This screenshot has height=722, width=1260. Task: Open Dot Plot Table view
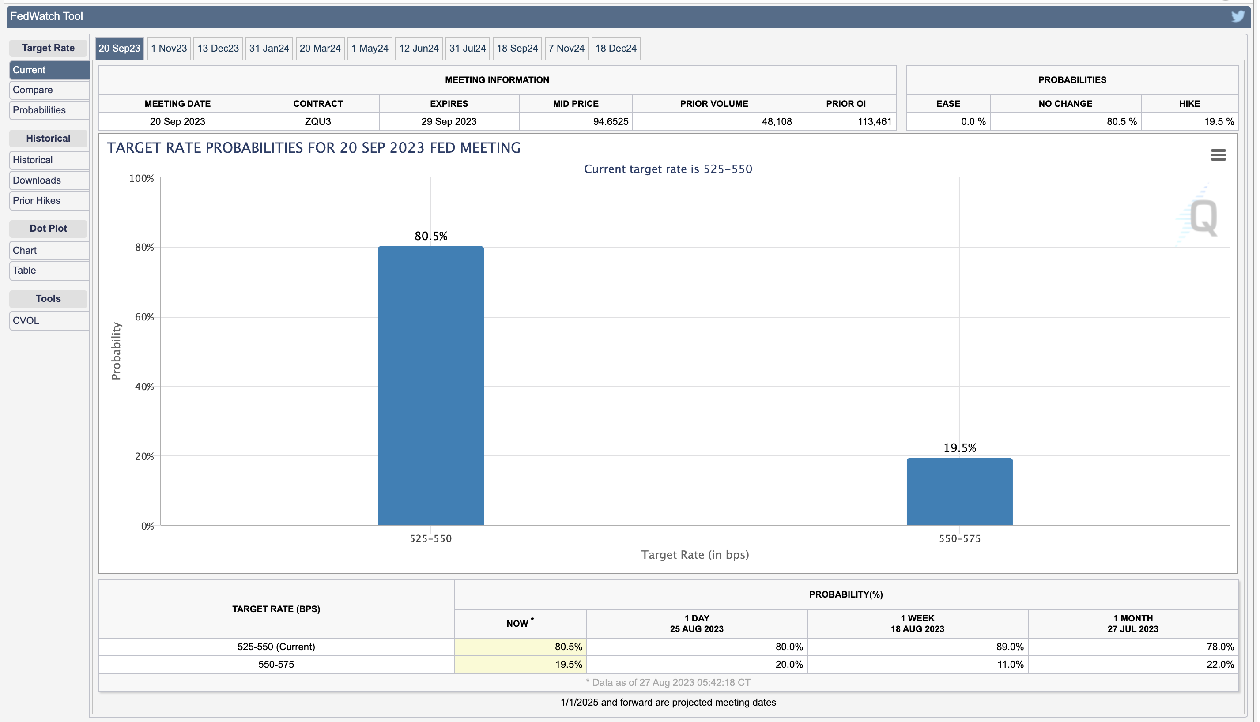click(49, 271)
